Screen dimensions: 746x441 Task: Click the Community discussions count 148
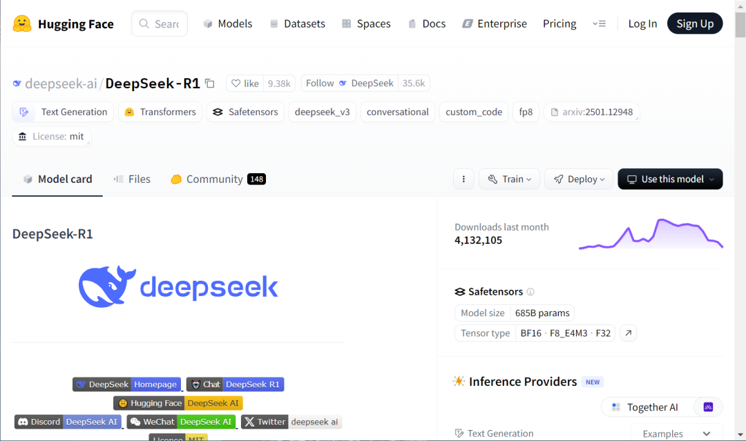(256, 179)
